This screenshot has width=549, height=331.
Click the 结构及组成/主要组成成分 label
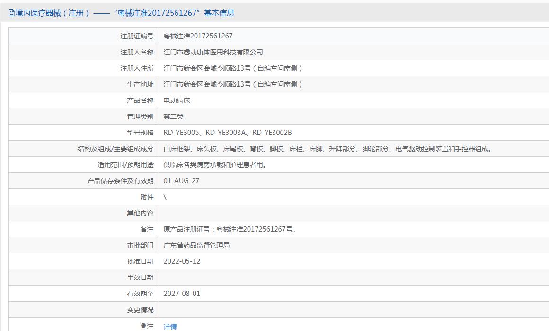pos(115,149)
